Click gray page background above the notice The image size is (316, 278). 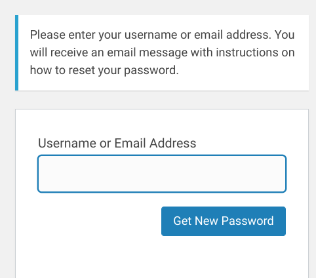(158, 7)
